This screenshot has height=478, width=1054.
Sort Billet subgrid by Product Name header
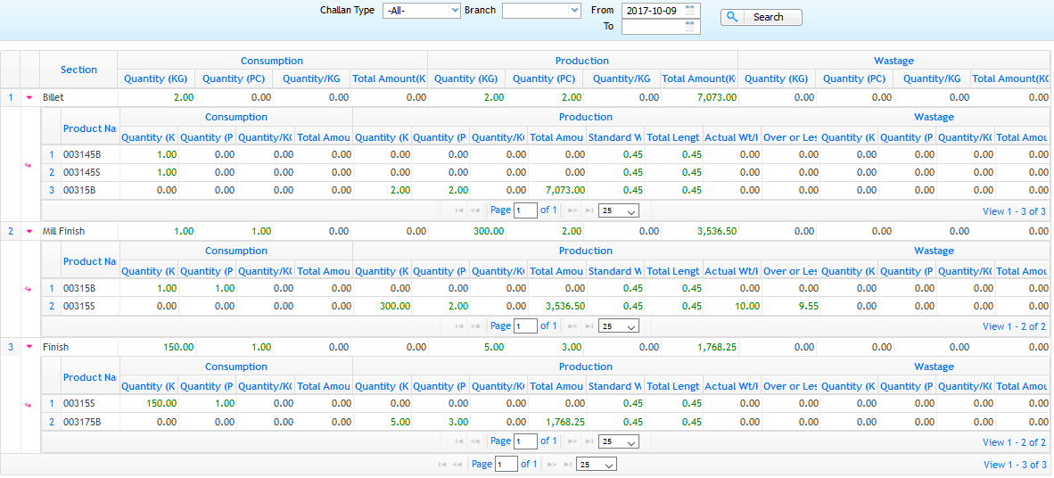pos(89,128)
